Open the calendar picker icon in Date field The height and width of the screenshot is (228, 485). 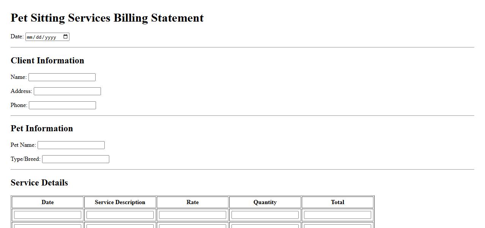[66, 37]
